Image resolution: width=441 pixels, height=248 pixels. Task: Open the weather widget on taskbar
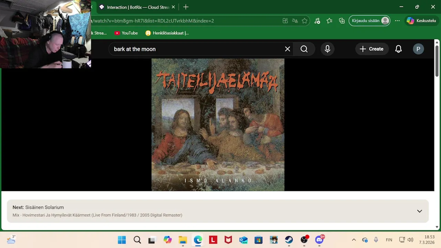(11, 239)
